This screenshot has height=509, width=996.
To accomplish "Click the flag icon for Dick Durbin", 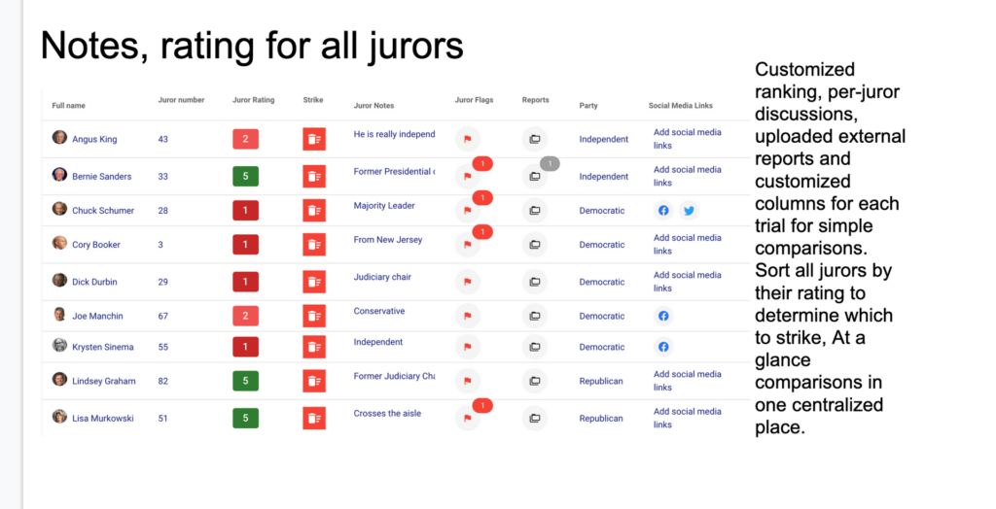I will (468, 282).
